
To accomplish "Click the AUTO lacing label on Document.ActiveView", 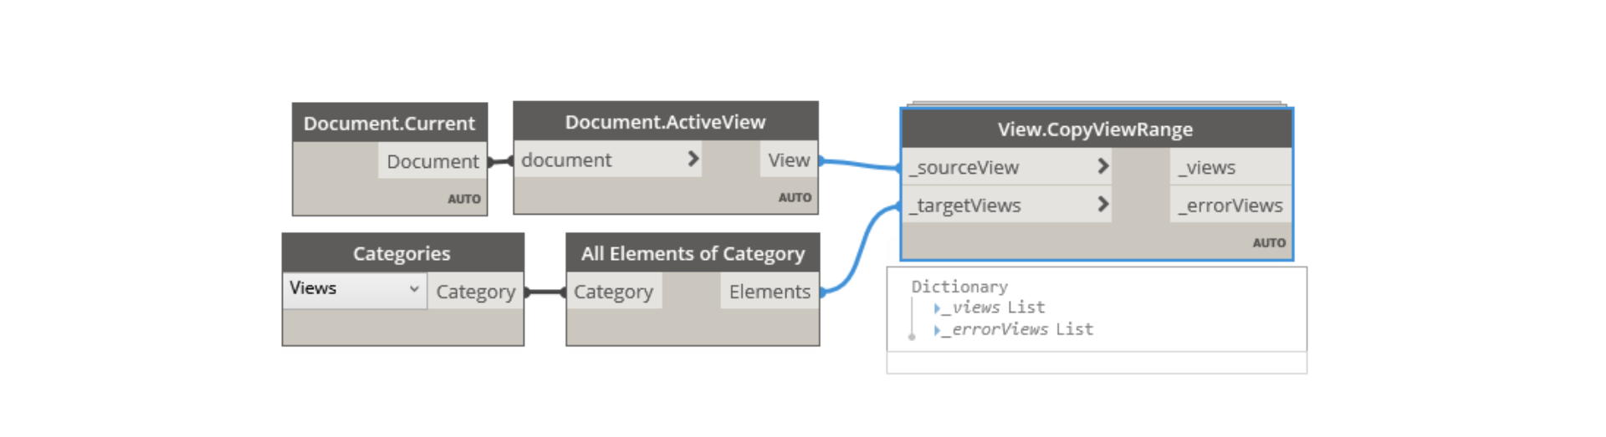I will tap(795, 197).
